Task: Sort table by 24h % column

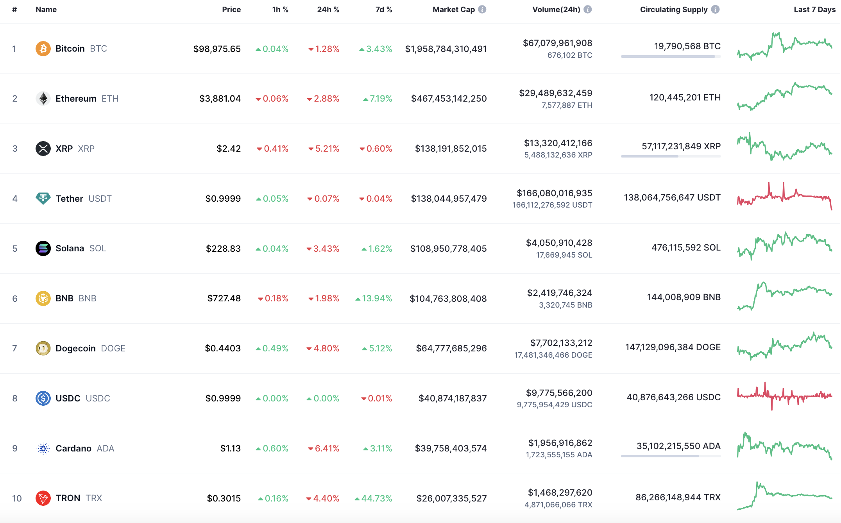Action: coord(328,9)
